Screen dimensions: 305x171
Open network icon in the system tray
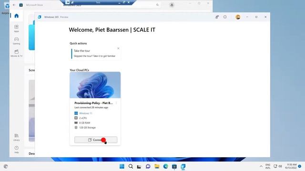[275, 166]
